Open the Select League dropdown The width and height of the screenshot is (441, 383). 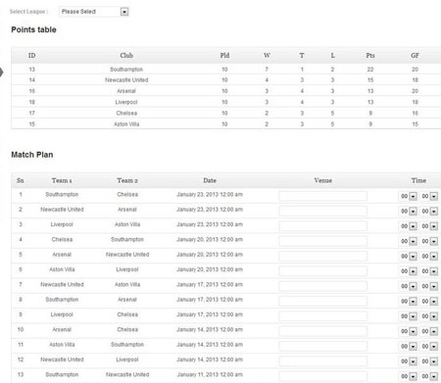point(94,12)
